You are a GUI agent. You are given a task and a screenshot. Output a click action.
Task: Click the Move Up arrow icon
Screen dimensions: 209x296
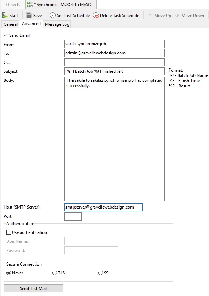(x=150, y=15)
